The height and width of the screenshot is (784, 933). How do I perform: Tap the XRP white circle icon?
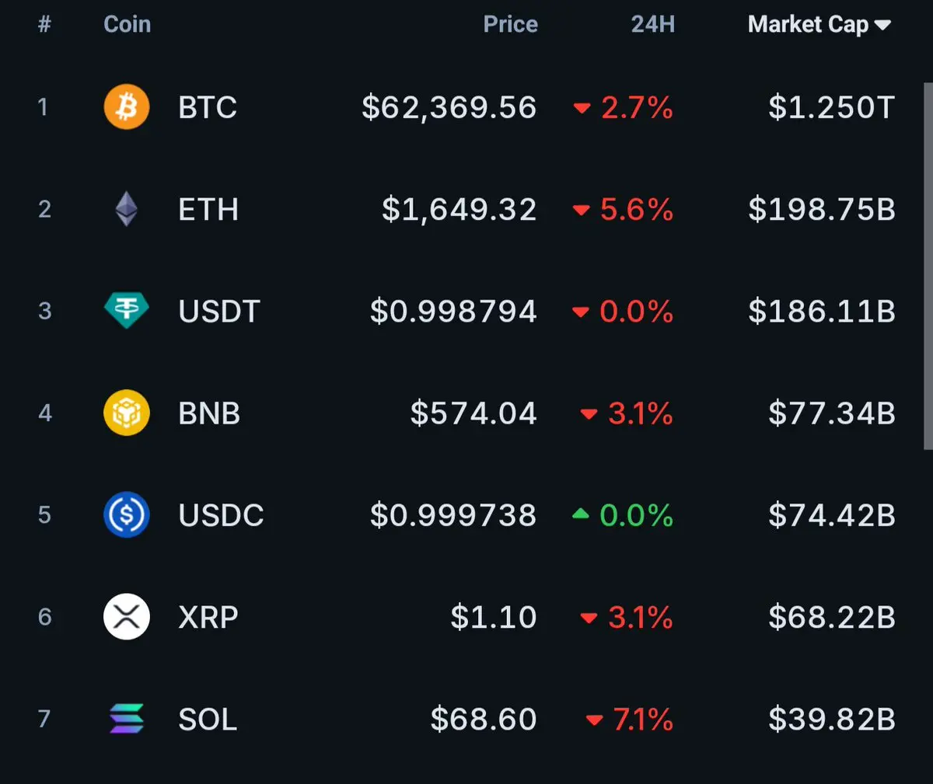pos(127,616)
